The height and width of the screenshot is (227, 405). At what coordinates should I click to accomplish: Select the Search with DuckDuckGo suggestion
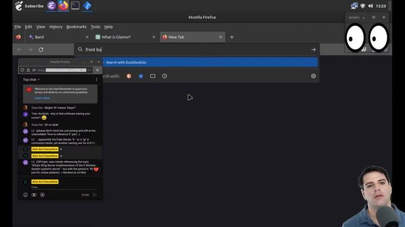[x=209, y=62]
